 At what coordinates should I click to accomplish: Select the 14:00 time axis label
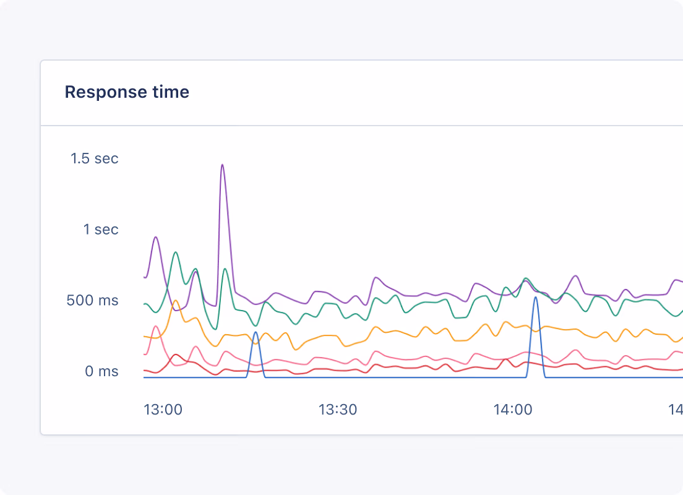513,410
